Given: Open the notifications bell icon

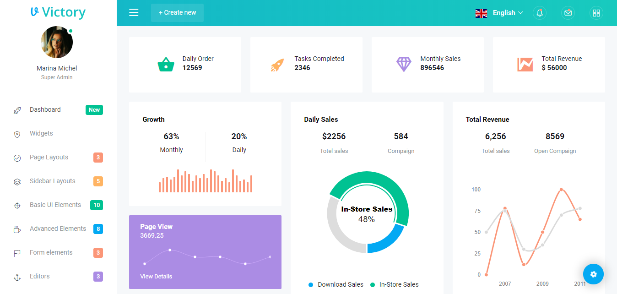Looking at the screenshot, I should (540, 12).
